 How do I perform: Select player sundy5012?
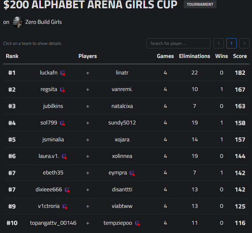click(122, 123)
